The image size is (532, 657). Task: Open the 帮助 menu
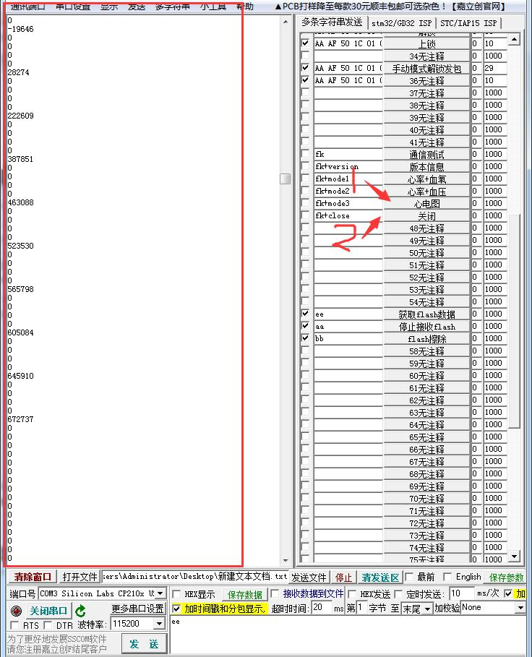pos(245,7)
